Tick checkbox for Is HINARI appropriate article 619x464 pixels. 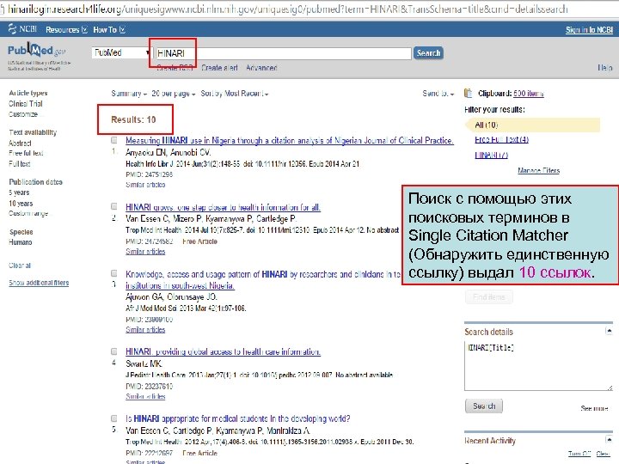114,418
